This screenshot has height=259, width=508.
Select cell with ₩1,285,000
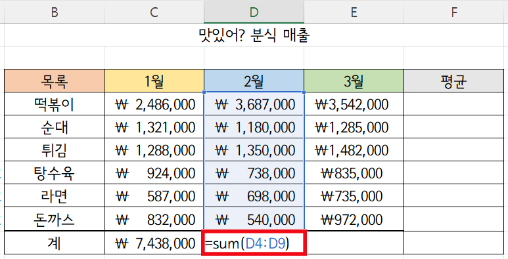click(354, 127)
